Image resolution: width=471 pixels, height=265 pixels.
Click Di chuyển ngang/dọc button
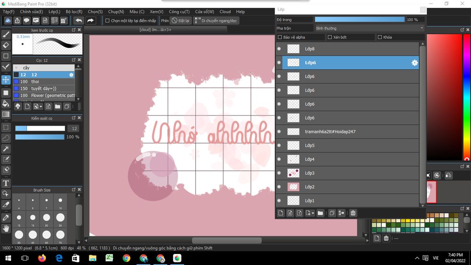point(216,21)
